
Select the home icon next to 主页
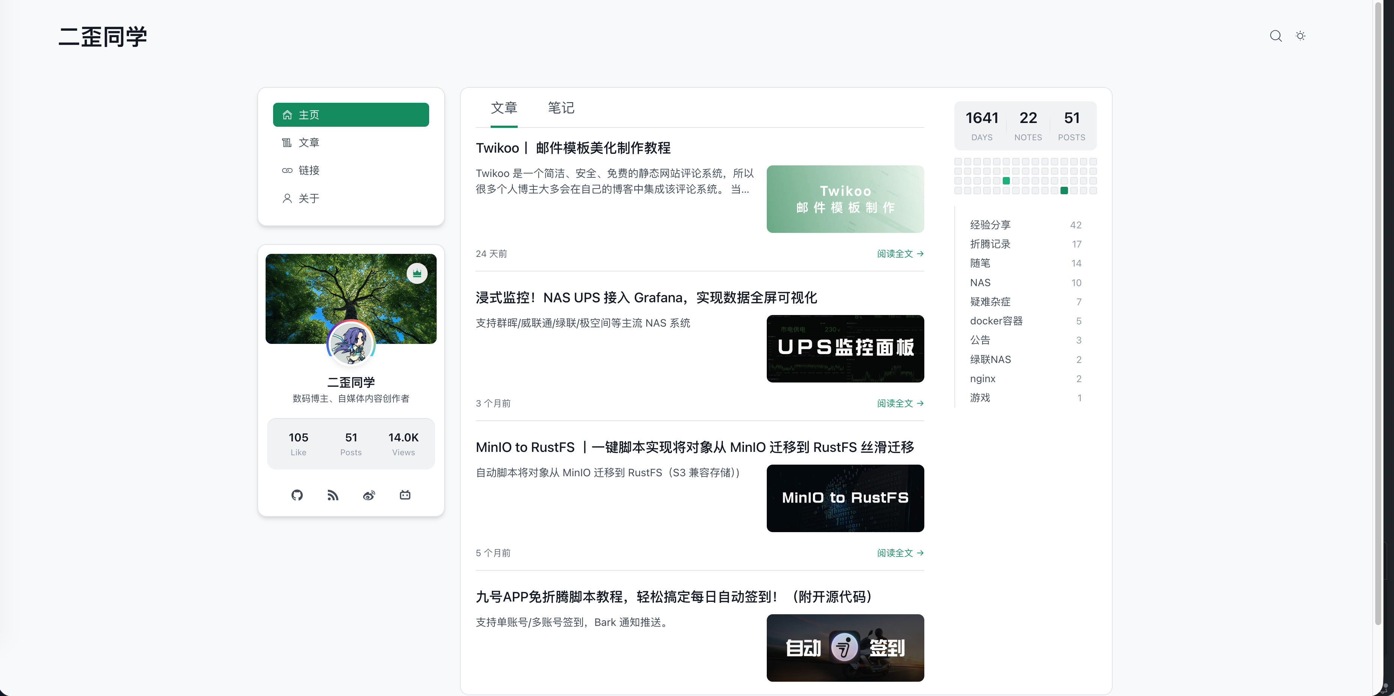coord(287,115)
